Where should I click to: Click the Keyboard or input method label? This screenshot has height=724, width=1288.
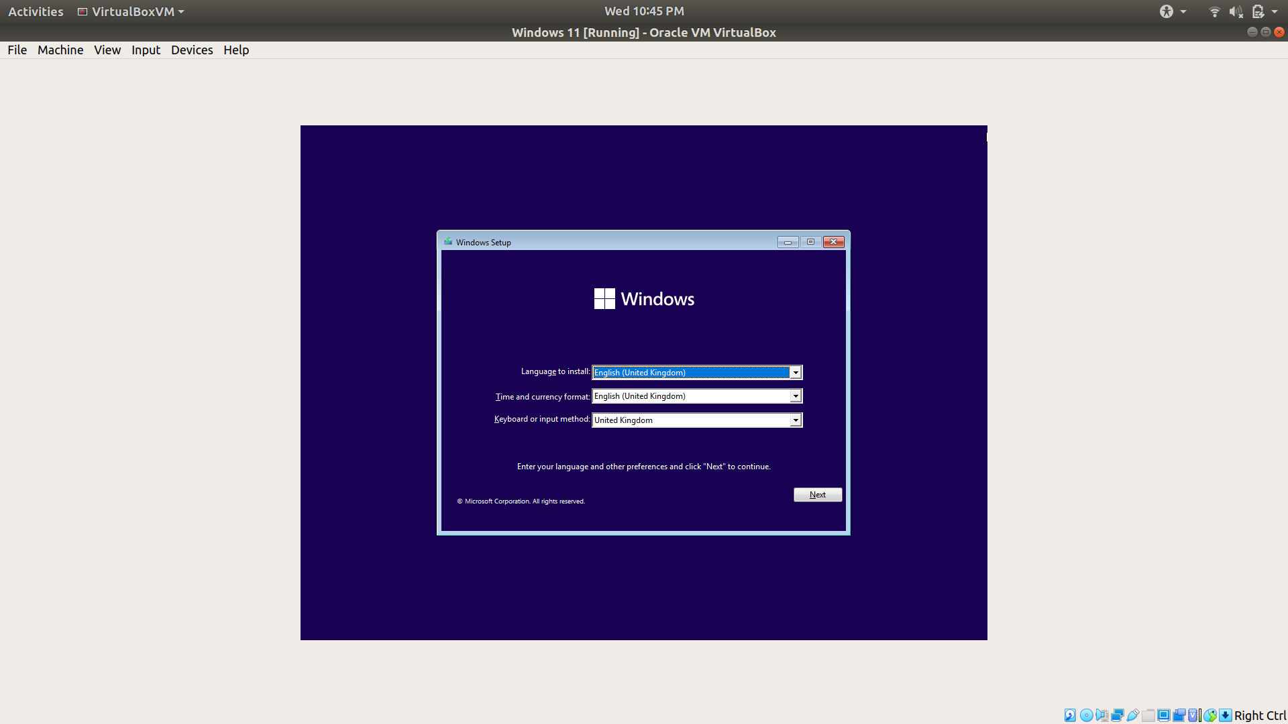pyautogui.click(x=542, y=419)
